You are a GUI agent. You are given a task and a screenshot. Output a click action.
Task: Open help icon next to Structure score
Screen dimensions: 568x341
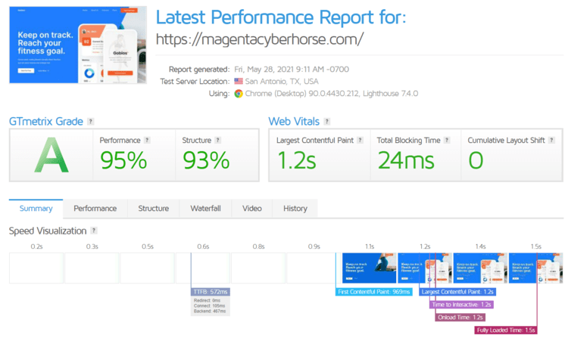[217, 141]
